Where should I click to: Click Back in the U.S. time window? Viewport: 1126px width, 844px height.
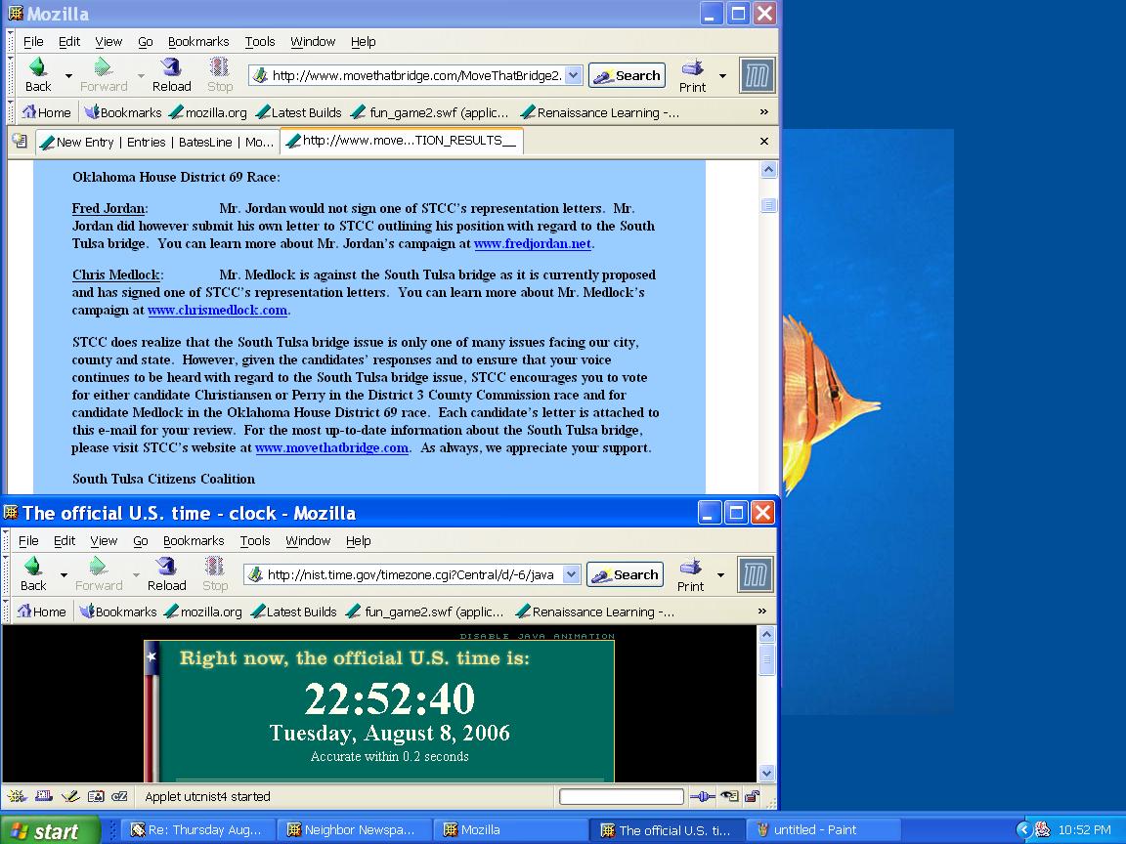[x=33, y=574]
